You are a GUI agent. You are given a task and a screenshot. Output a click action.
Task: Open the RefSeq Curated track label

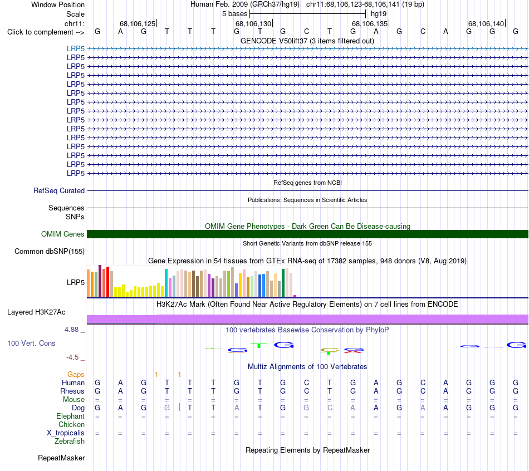(x=59, y=190)
